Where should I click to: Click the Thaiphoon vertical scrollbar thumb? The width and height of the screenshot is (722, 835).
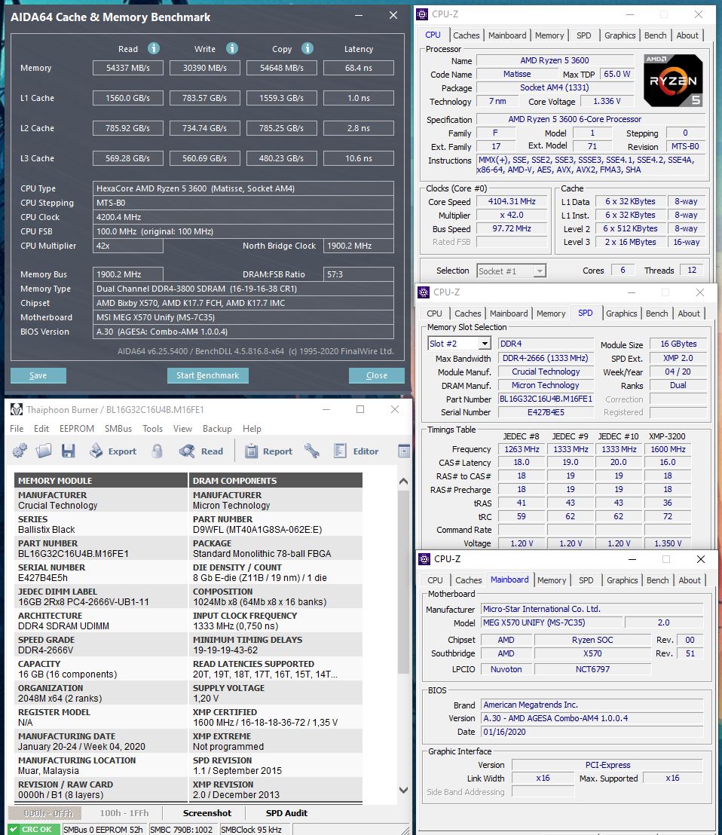point(404,580)
